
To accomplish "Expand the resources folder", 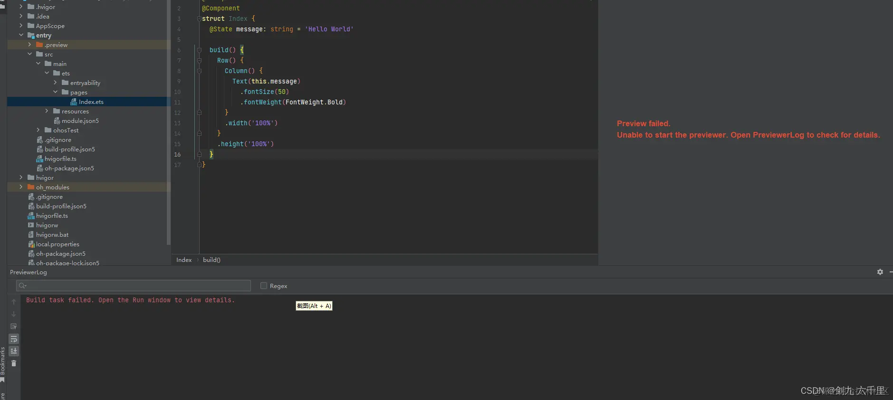I will [47, 111].
